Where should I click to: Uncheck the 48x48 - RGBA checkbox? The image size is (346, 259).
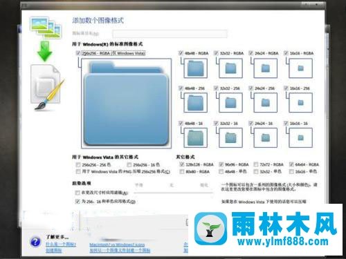pyautogui.click(x=181, y=53)
